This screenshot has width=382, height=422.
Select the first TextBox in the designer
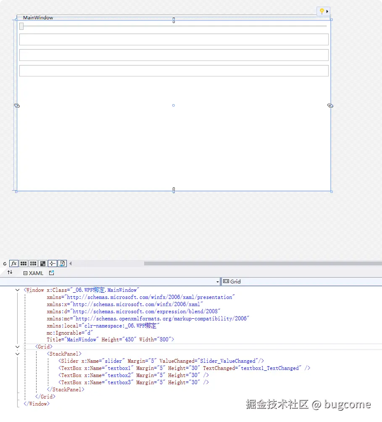click(174, 39)
